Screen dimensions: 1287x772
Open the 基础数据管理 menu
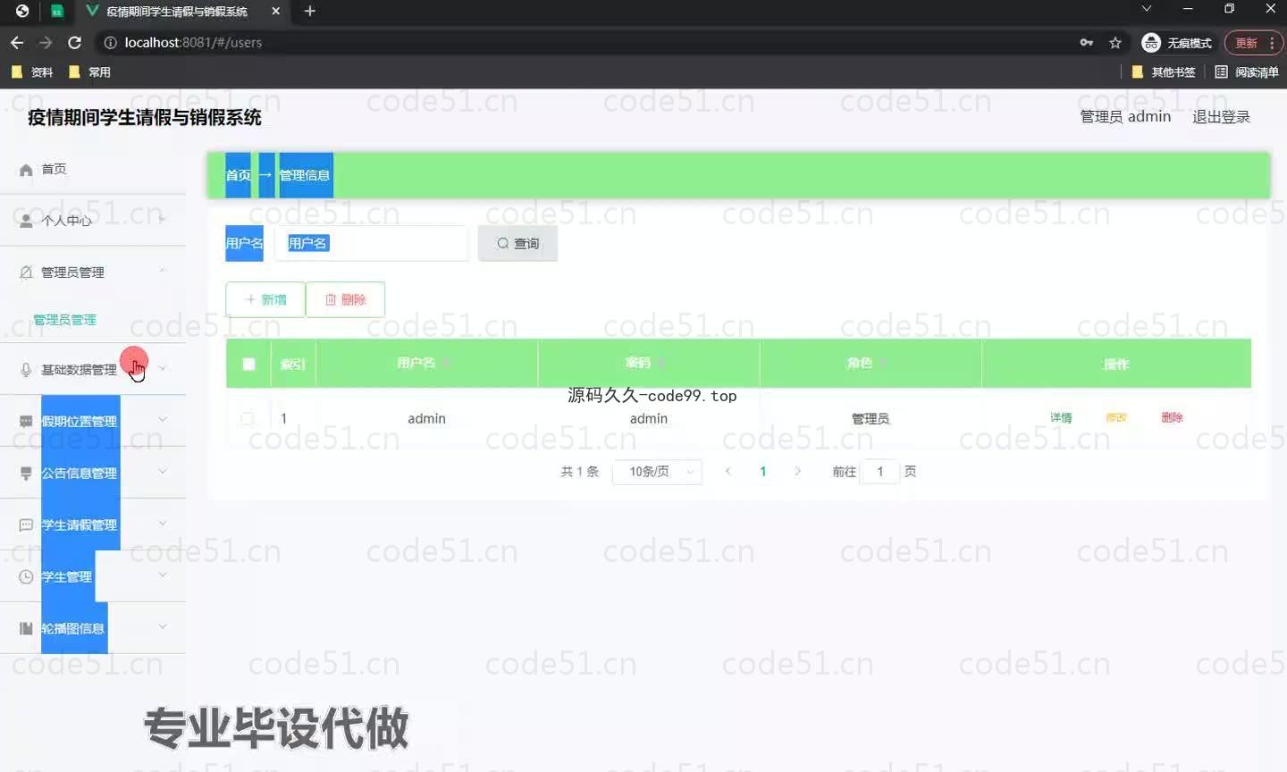pos(93,369)
